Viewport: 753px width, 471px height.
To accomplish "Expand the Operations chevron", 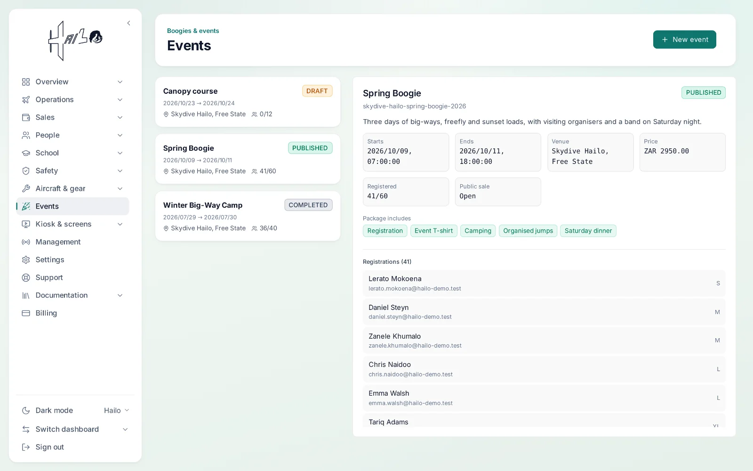I will [120, 100].
